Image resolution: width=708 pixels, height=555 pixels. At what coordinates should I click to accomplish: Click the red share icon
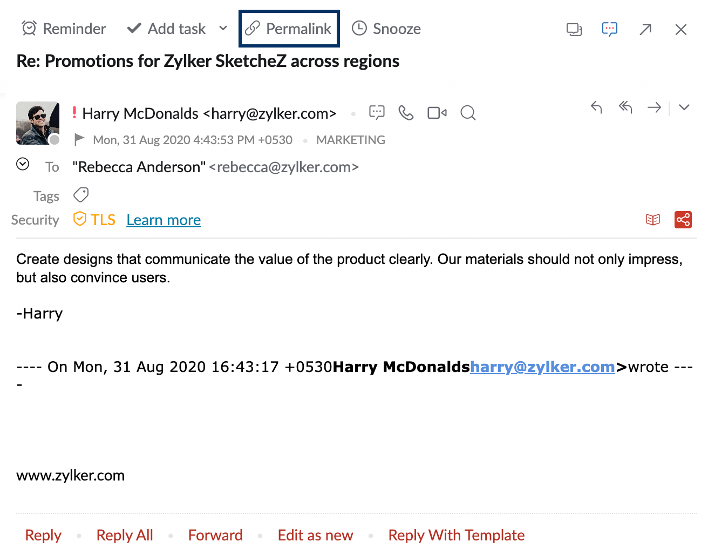pyautogui.click(x=683, y=220)
